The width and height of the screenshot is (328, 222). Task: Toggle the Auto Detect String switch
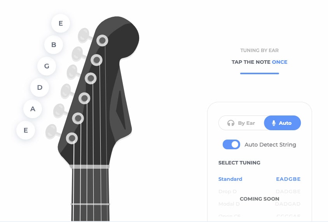coord(231,145)
